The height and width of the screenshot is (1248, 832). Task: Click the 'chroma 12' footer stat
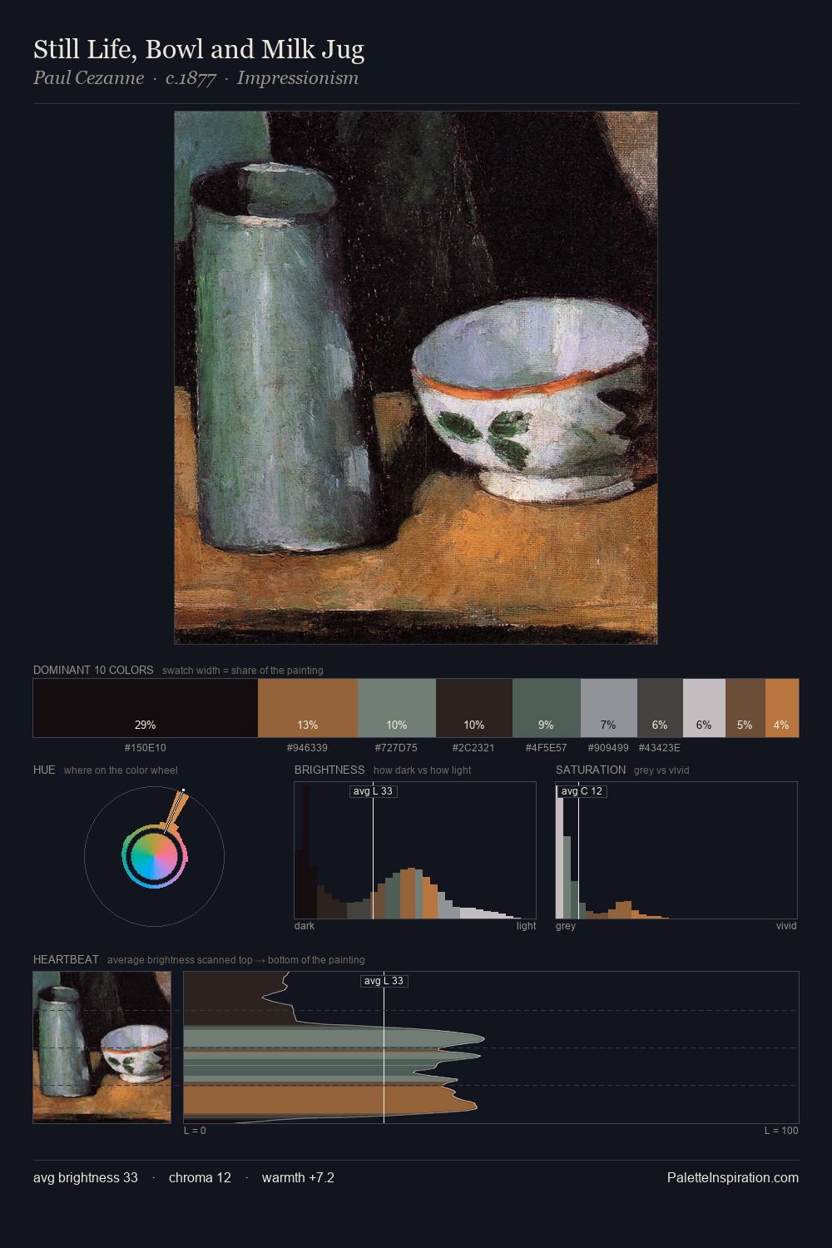[x=200, y=1178]
